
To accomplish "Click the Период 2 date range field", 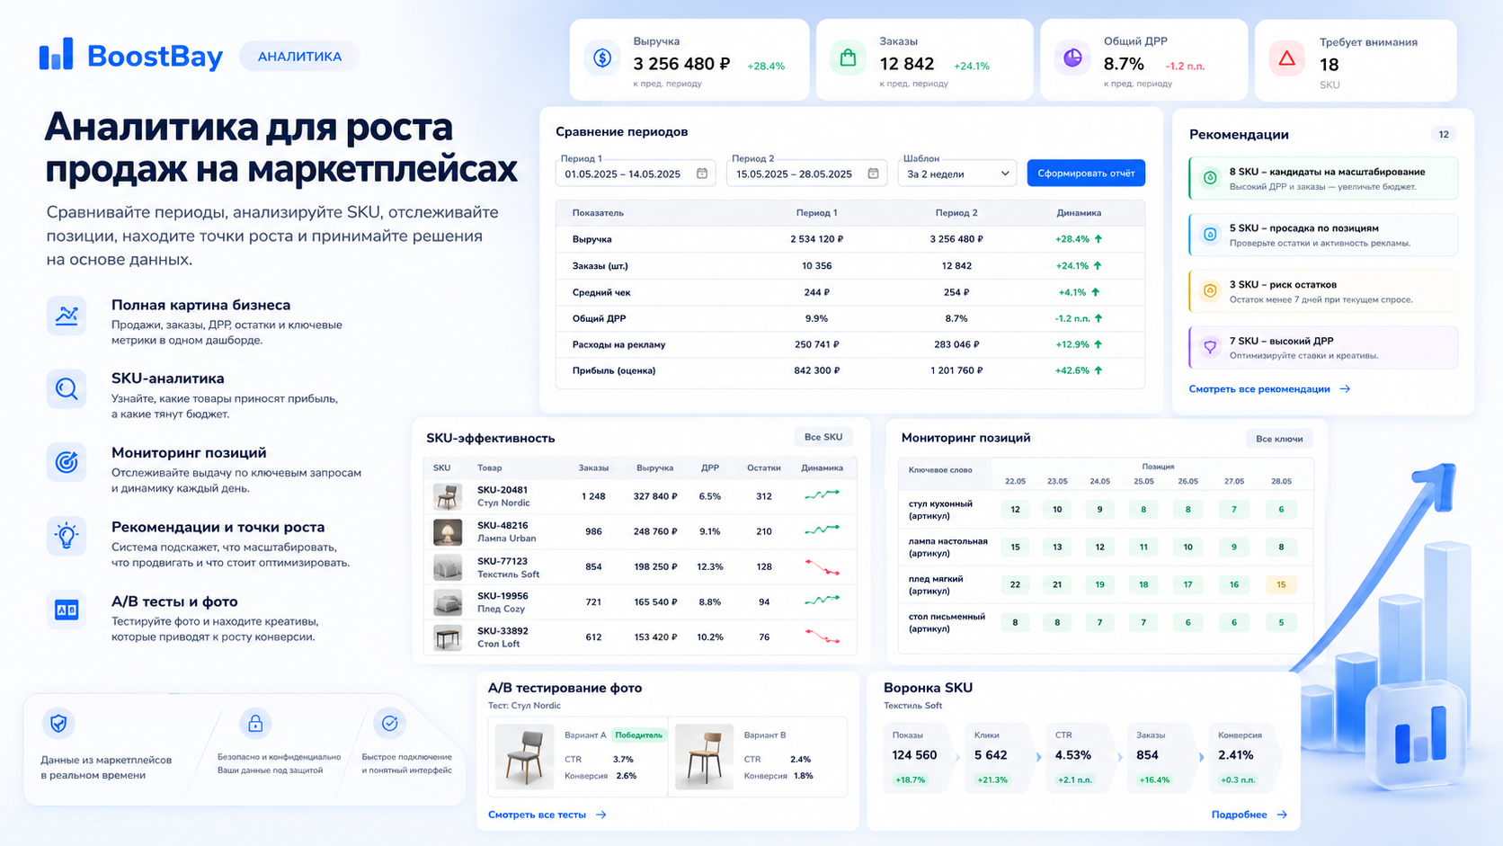I will [x=806, y=174].
